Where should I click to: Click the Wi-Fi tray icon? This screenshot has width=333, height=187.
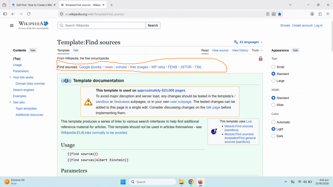click(300, 182)
